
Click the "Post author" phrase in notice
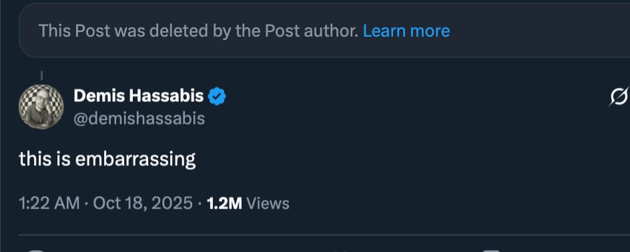pyautogui.click(x=312, y=31)
